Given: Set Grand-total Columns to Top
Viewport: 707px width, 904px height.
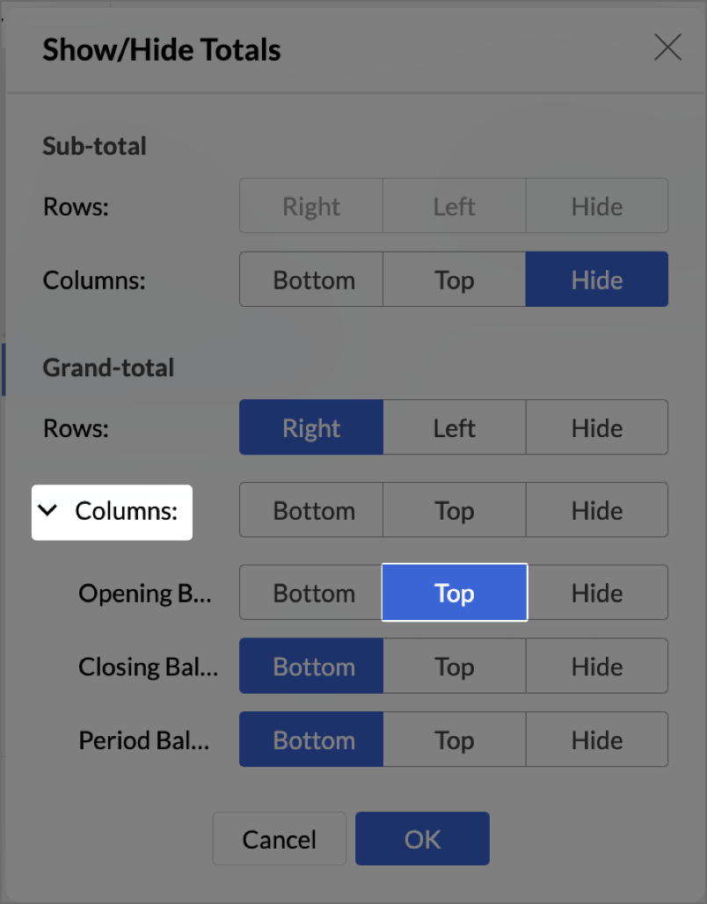Looking at the screenshot, I should tap(454, 511).
